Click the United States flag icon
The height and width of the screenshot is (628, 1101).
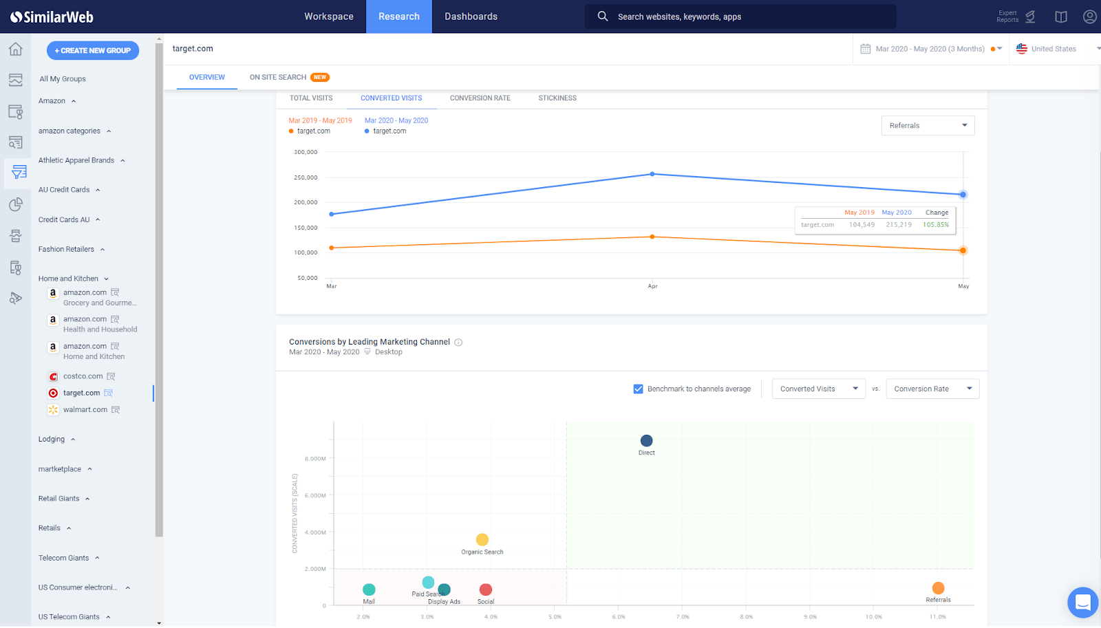[x=1022, y=49]
